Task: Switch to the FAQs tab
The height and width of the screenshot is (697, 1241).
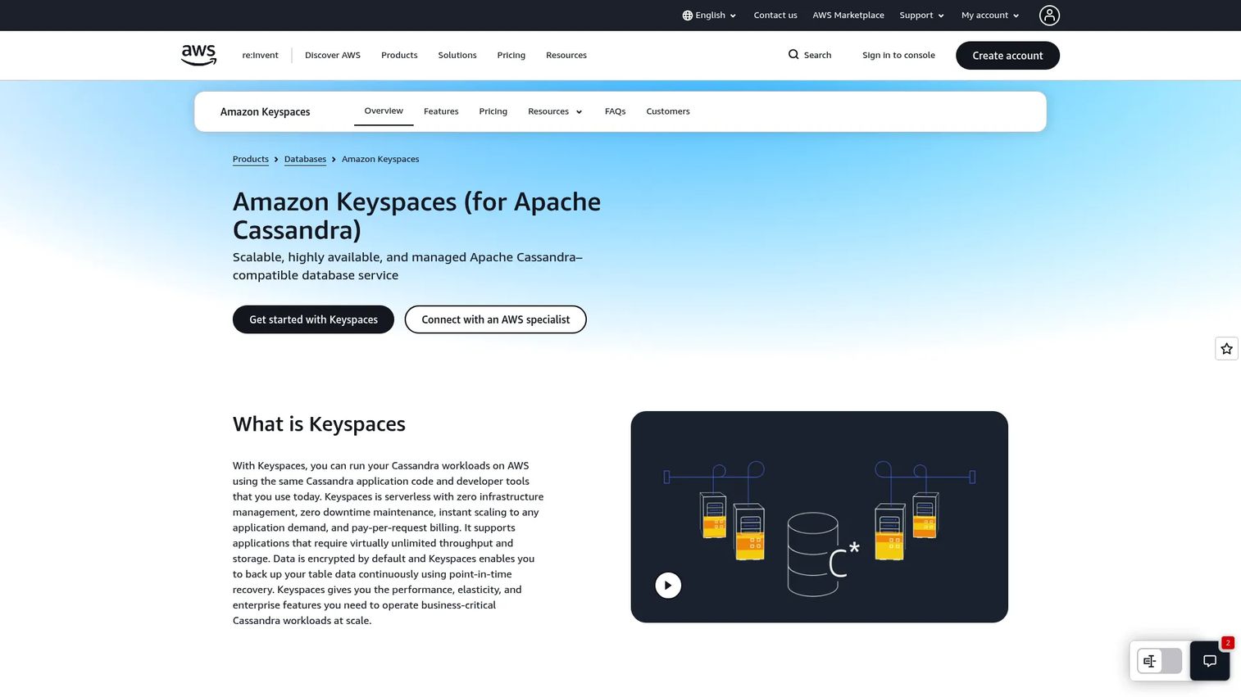Action: click(x=615, y=111)
